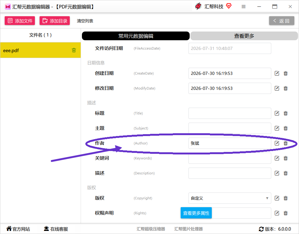This screenshot has width=299, height=234.
Task: Click the 添加目录 button
Action: [x=55, y=21]
